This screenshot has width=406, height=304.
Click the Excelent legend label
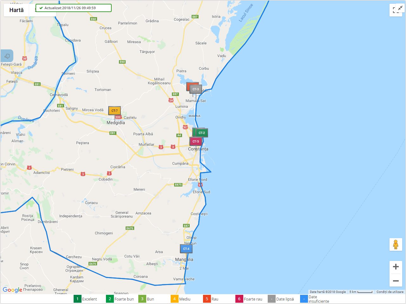point(89,299)
